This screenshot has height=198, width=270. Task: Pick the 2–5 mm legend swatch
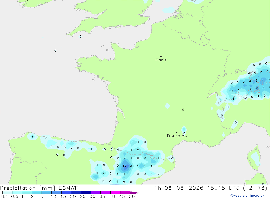(x=37, y=193)
